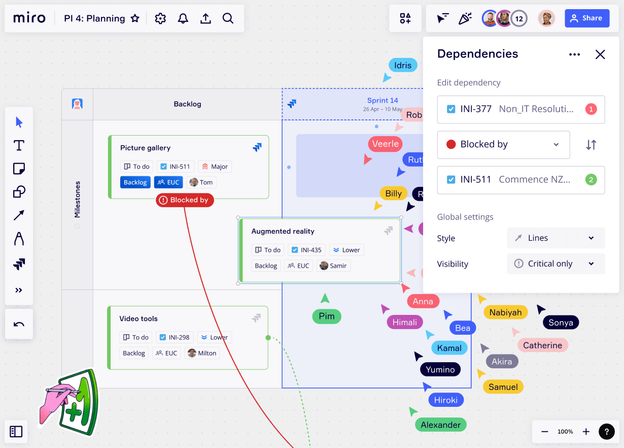The image size is (624, 448).
Task: Toggle the favorite star next to PI 4: Planning
Action: click(135, 18)
